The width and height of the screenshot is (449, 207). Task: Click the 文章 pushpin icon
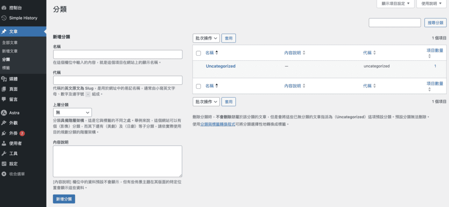4,32
